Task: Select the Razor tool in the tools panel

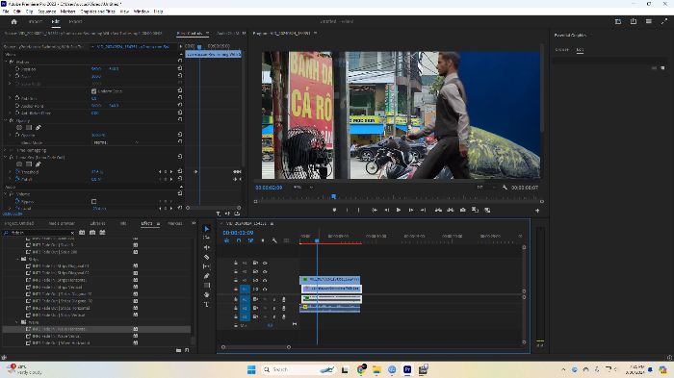Action: [x=207, y=257]
